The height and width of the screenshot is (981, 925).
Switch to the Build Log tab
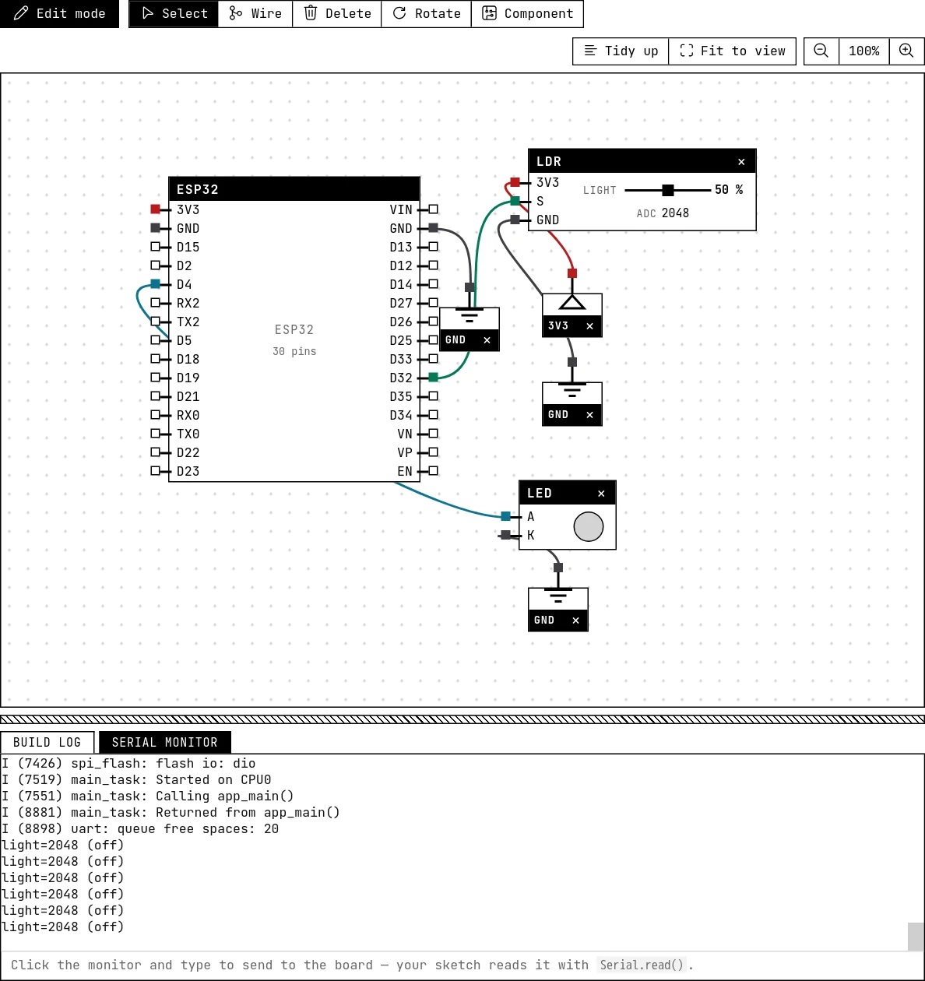(x=47, y=743)
